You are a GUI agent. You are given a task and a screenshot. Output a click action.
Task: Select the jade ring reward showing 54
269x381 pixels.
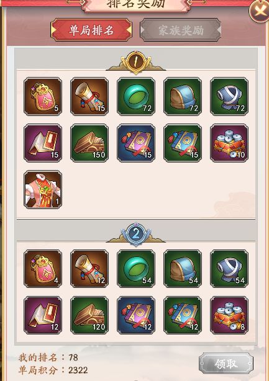[x=136, y=269]
